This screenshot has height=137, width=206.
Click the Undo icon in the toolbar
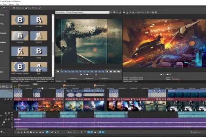[4, 8]
